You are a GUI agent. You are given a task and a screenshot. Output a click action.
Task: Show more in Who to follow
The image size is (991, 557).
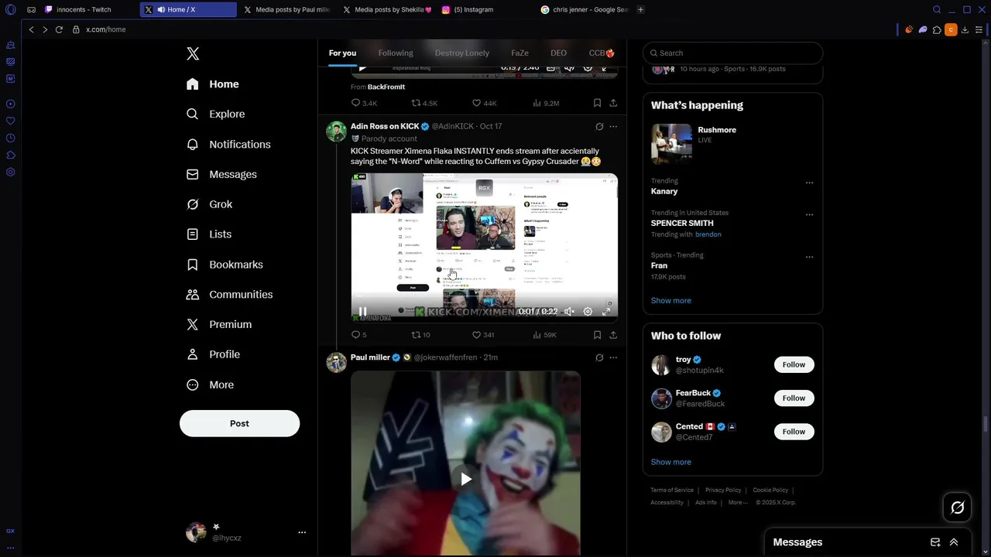(x=671, y=462)
